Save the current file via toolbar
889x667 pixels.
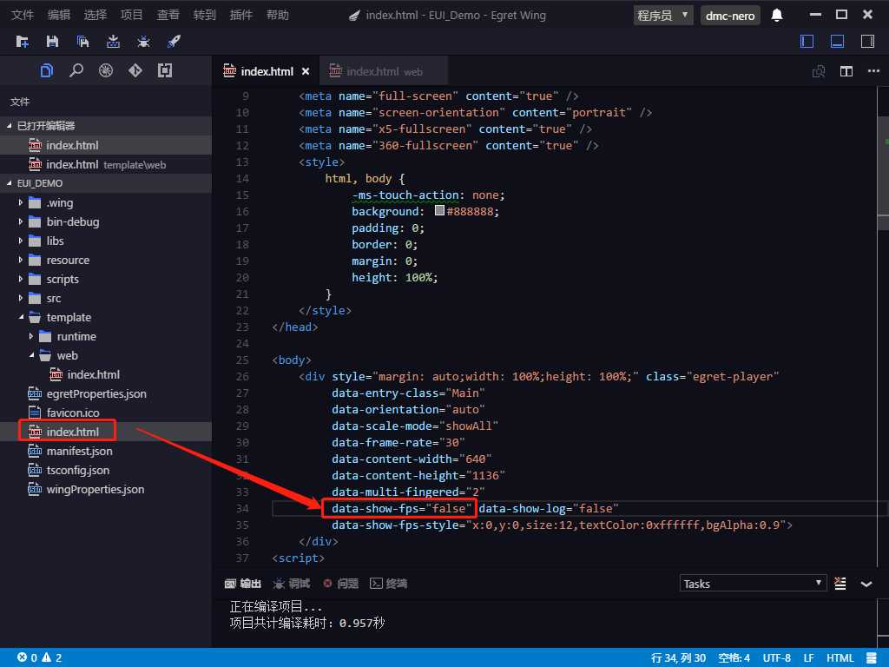click(52, 42)
